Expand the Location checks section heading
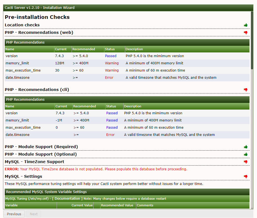Viewport: 257px width, 218px height. (x=22, y=25)
